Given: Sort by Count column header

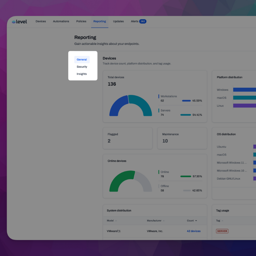Looking at the screenshot, I should (192, 221).
